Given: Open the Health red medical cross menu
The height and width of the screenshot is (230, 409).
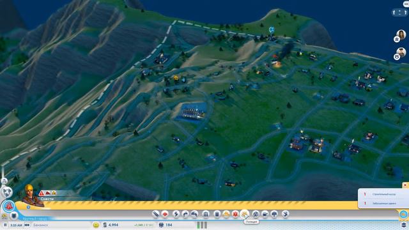Looking at the screenshot, I should click(x=235, y=215).
